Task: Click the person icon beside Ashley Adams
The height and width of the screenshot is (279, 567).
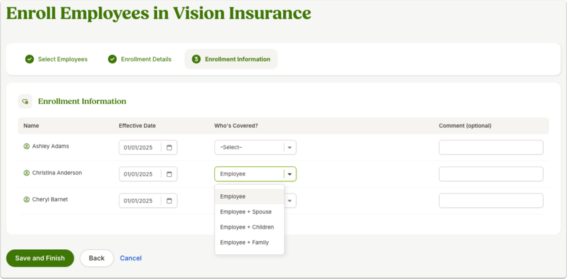Action: coord(27,146)
